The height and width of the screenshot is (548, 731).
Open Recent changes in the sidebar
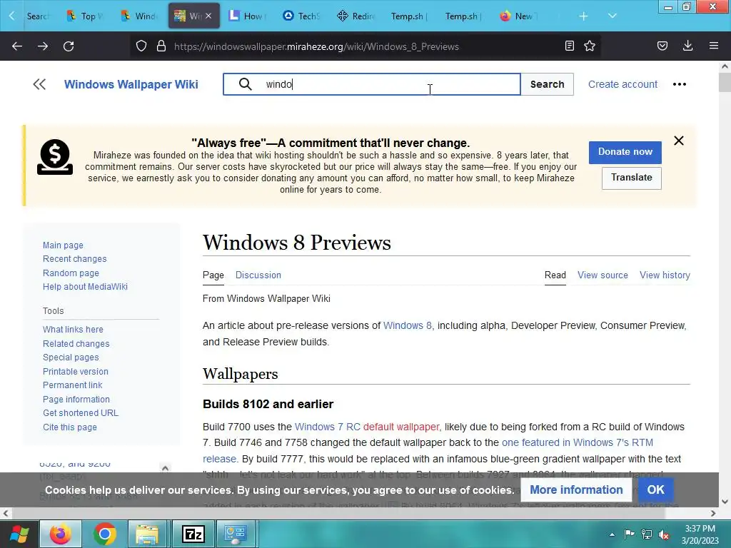click(x=74, y=258)
